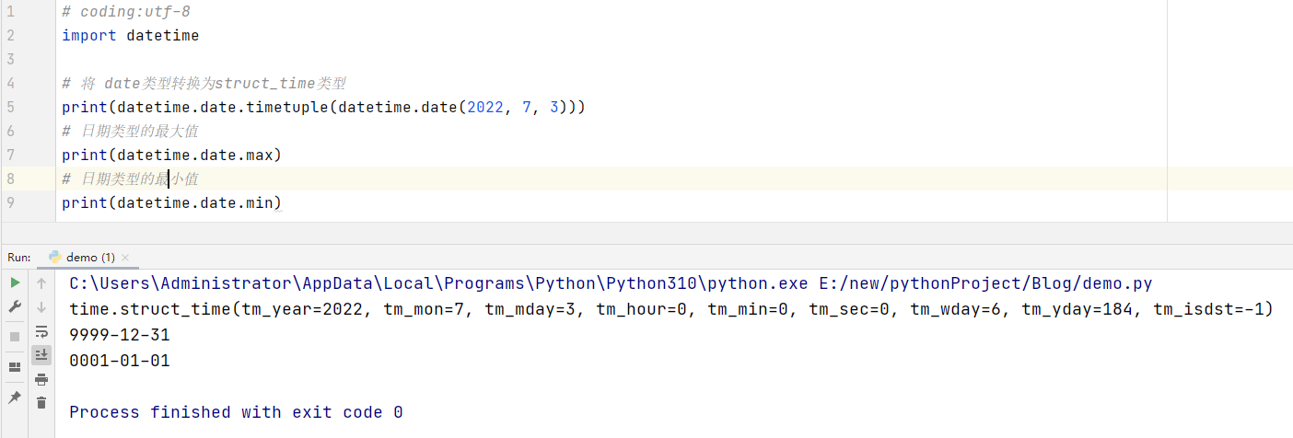Click line number 5 in the gutter

pyautogui.click(x=10, y=107)
